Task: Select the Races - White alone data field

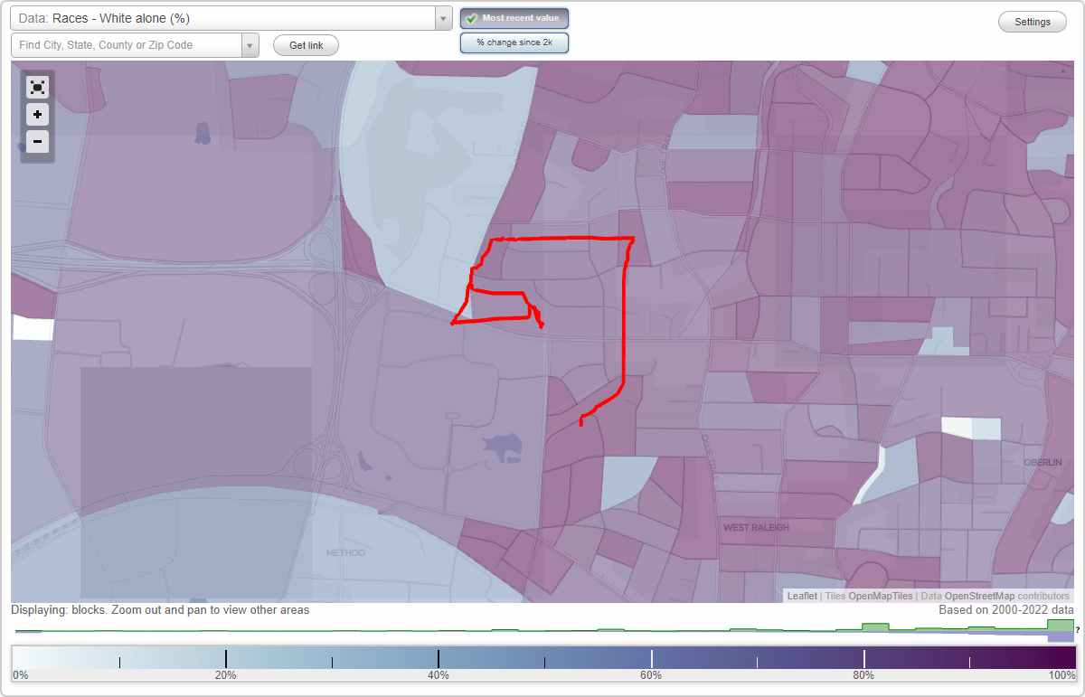Action: pos(222,18)
